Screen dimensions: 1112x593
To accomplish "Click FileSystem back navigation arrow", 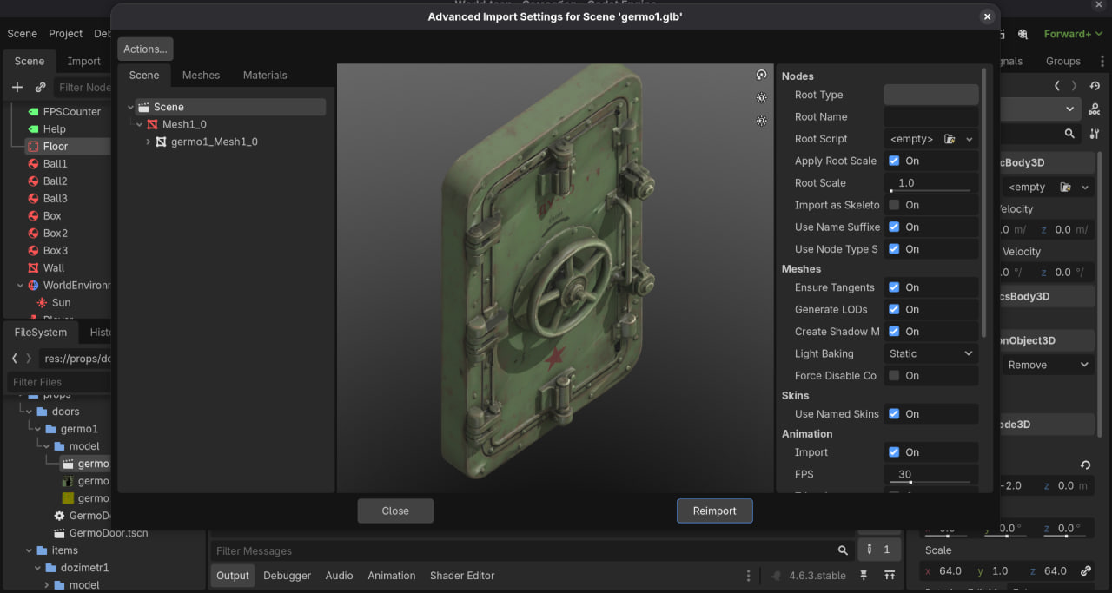I will [x=15, y=359].
